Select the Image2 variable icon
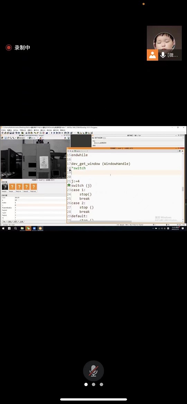The image size is (187, 404). click(26, 188)
